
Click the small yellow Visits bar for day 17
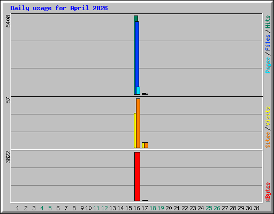143,145
